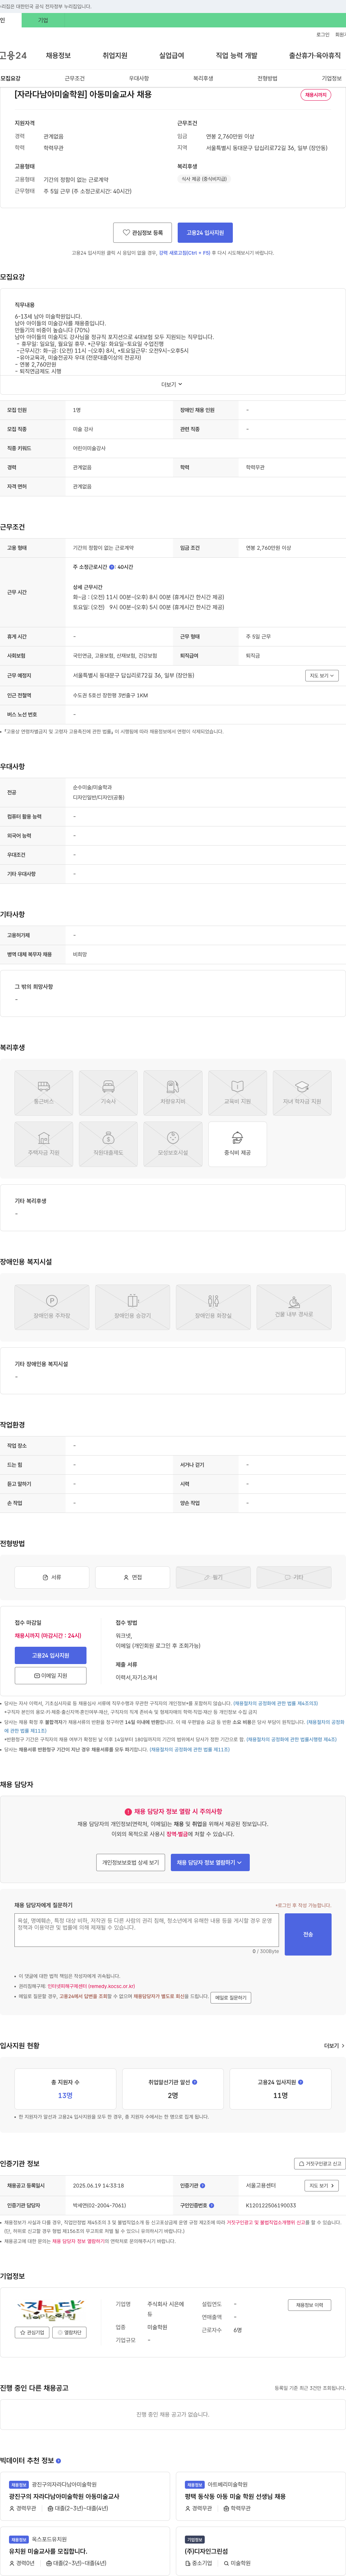Click the 모성보호시설 benefit icon
Image resolution: width=346 pixels, height=2576 pixels.
point(173,1144)
